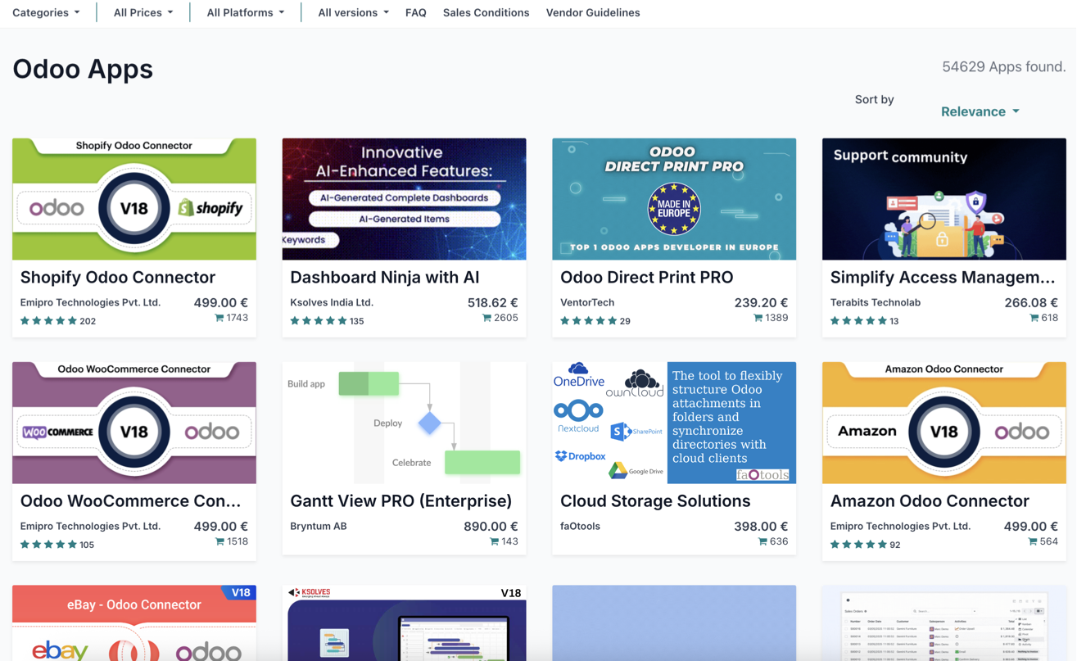
Task: Click the Amazon Odoo Connector title
Action: click(x=930, y=501)
